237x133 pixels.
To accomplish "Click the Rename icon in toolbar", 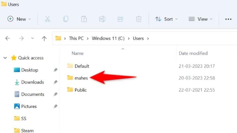I will click(x=102, y=19).
